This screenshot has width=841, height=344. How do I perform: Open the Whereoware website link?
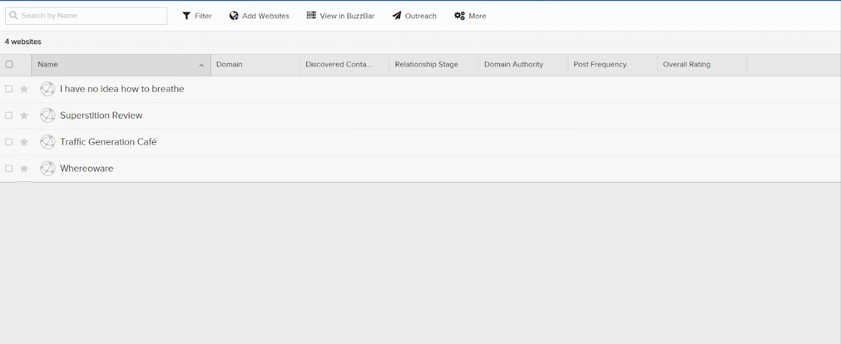pos(87,168)
